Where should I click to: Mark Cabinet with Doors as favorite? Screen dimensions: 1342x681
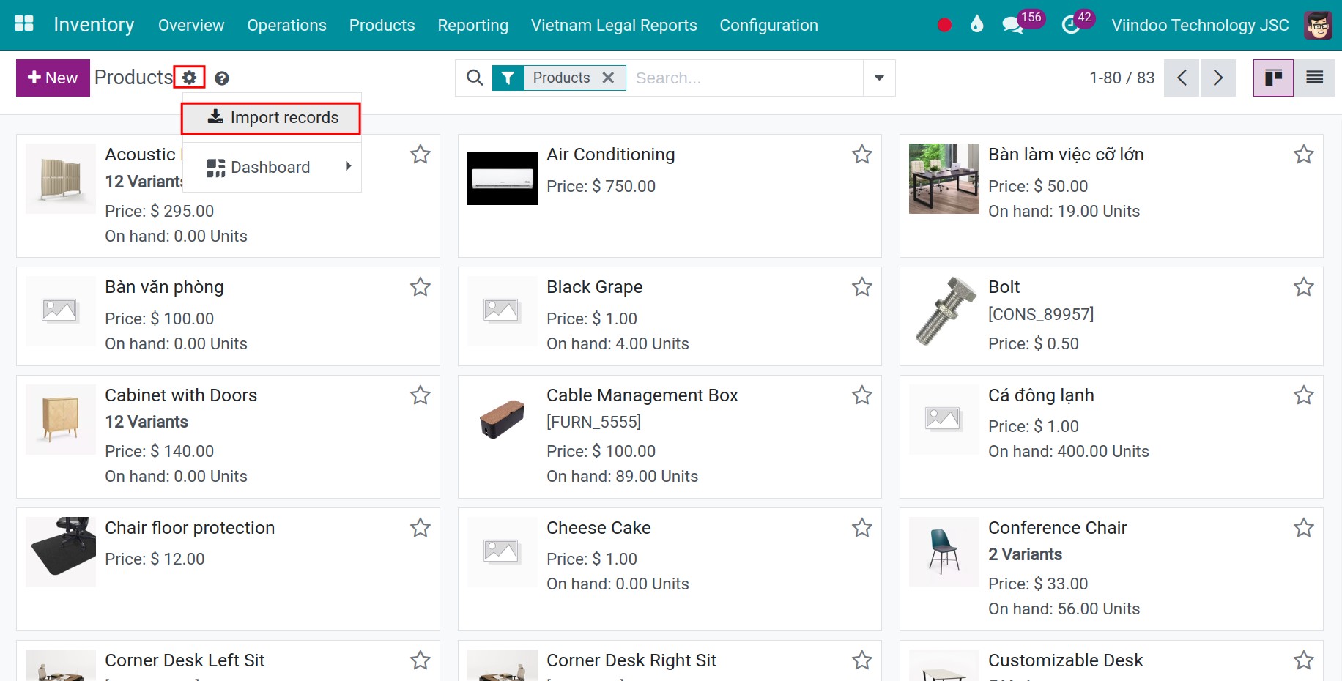coord(420,395)
